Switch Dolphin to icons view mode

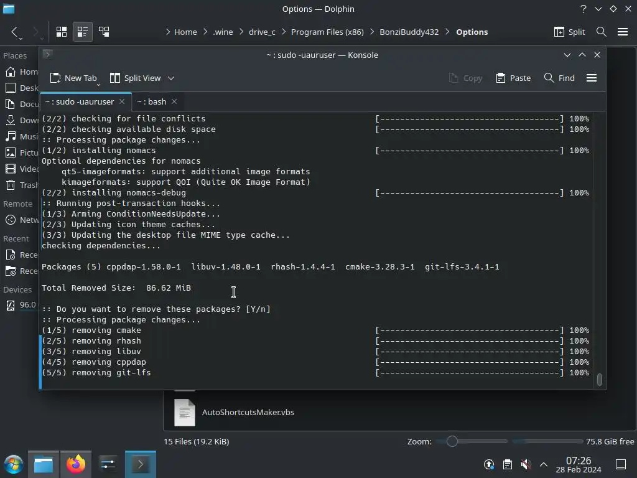(x=62, y=32)
